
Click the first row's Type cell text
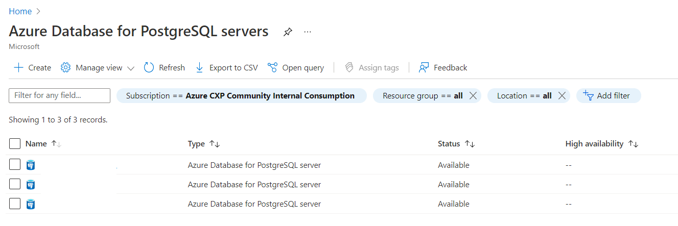254,165
